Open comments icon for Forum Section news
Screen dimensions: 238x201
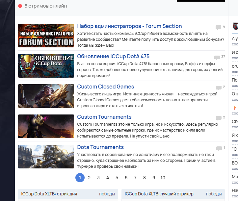point(218,27)
